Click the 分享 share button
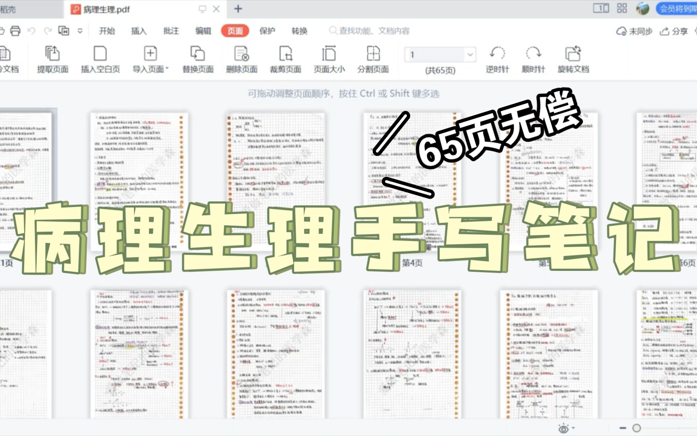697x436 pixels. (x=674, y=31)
